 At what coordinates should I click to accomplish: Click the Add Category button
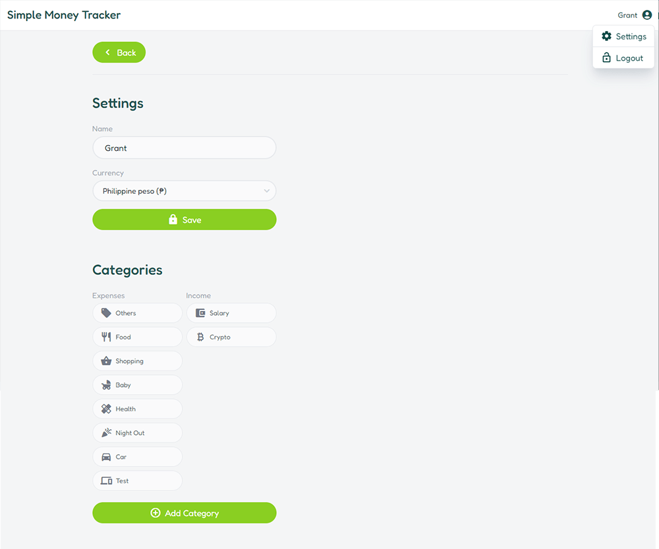click(x=185, y=513)
